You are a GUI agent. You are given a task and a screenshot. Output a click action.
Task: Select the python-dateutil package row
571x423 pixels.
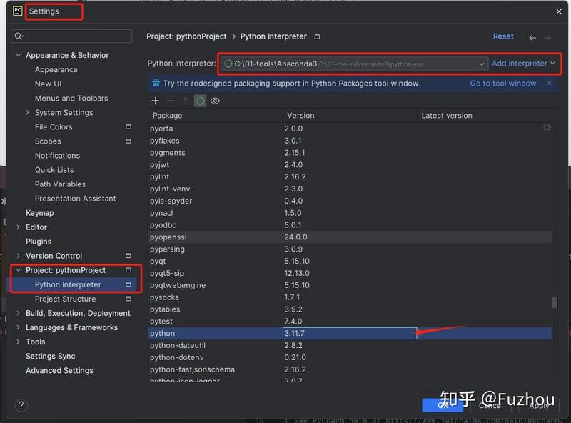[350, 345]
